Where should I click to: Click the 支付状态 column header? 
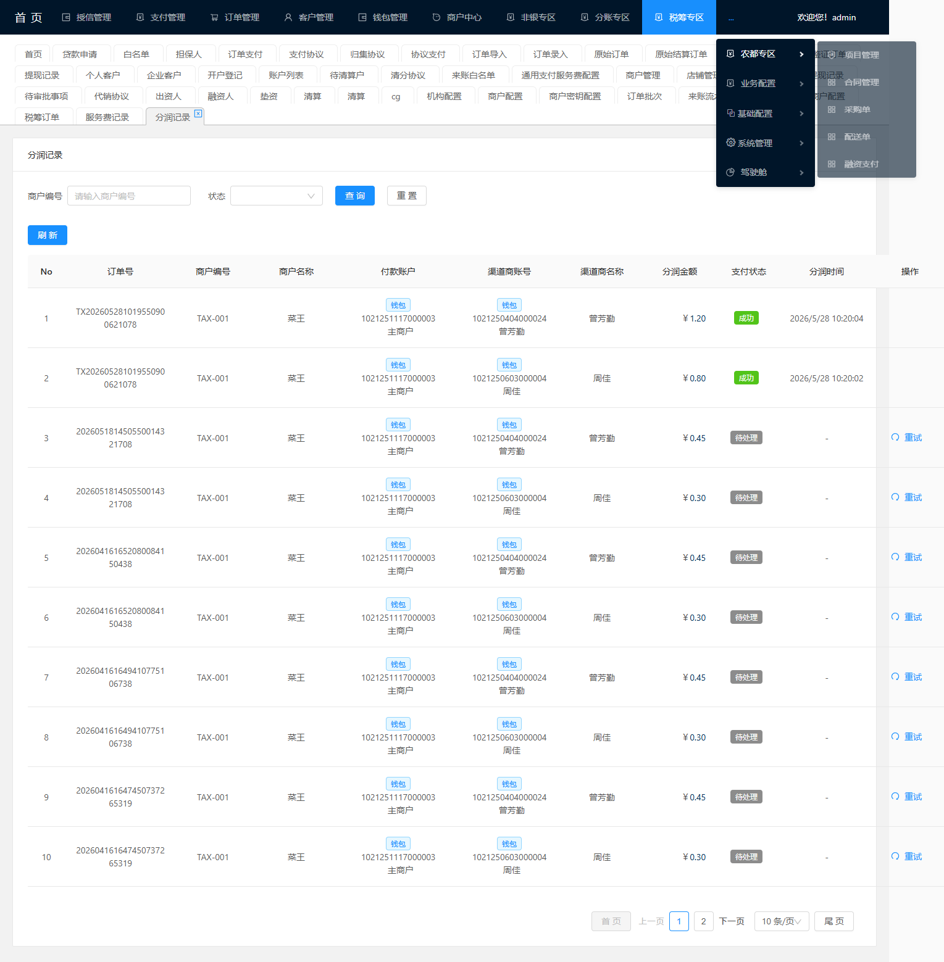pyautogui.click(x=749, y=272)
